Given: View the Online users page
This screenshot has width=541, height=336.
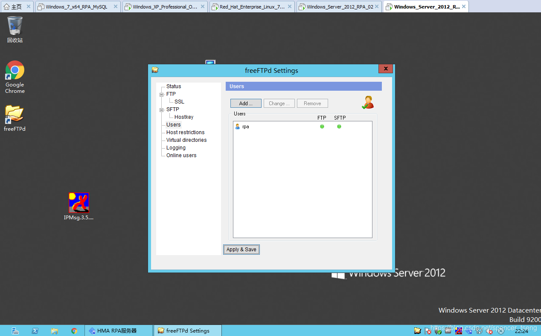Looking at the screenshot, I should [x=181, y=155].
